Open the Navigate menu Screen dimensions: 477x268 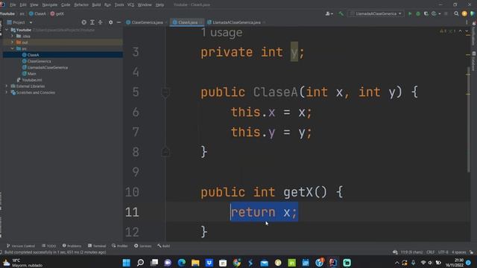(x=50, y=5)
